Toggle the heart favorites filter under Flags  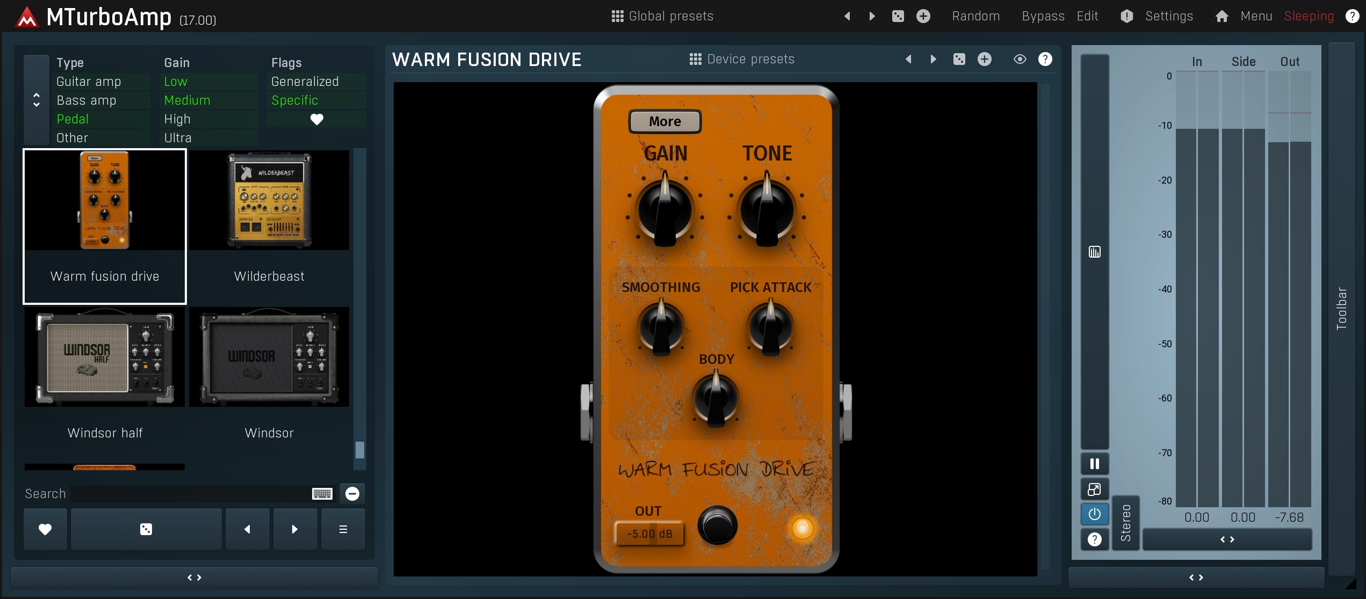[316, 119]
